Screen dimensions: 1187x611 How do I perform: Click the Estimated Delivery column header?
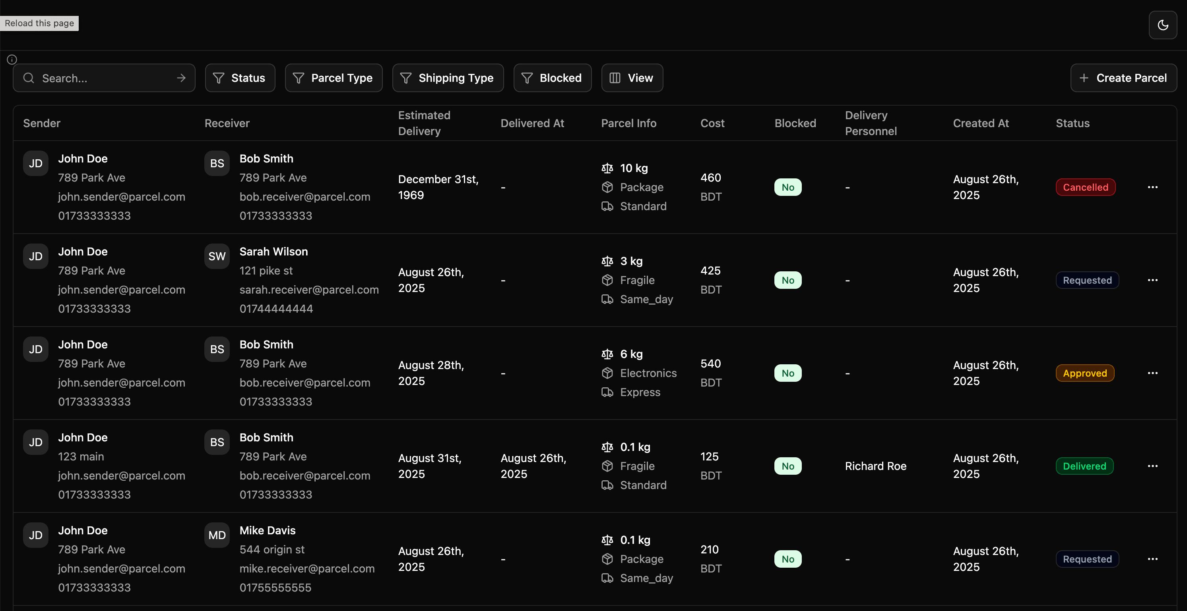[424, 123]
